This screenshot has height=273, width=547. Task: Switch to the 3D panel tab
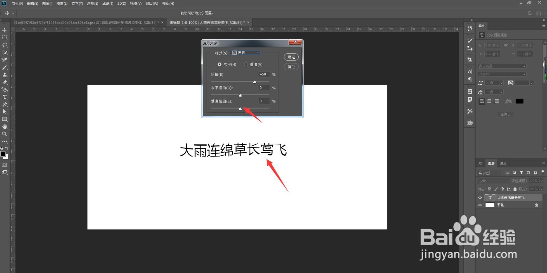click(480, 163)
